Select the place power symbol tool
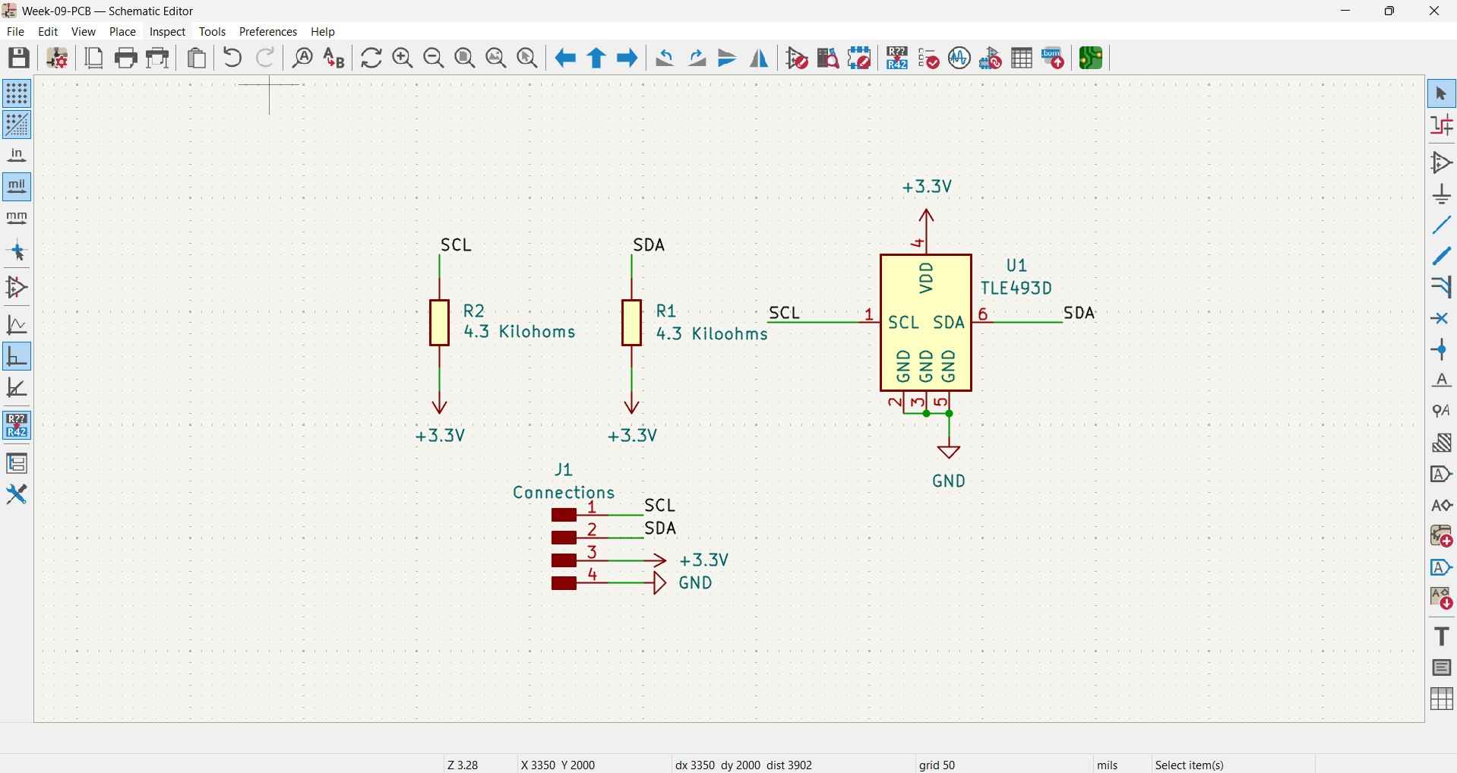1457x773 pixels. pos(1442,194)
